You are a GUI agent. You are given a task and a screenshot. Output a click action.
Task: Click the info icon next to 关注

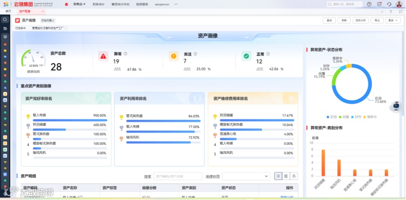(x=195, y=54)
